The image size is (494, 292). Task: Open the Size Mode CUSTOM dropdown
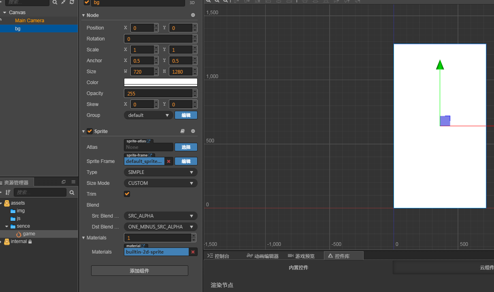(160, 183)
